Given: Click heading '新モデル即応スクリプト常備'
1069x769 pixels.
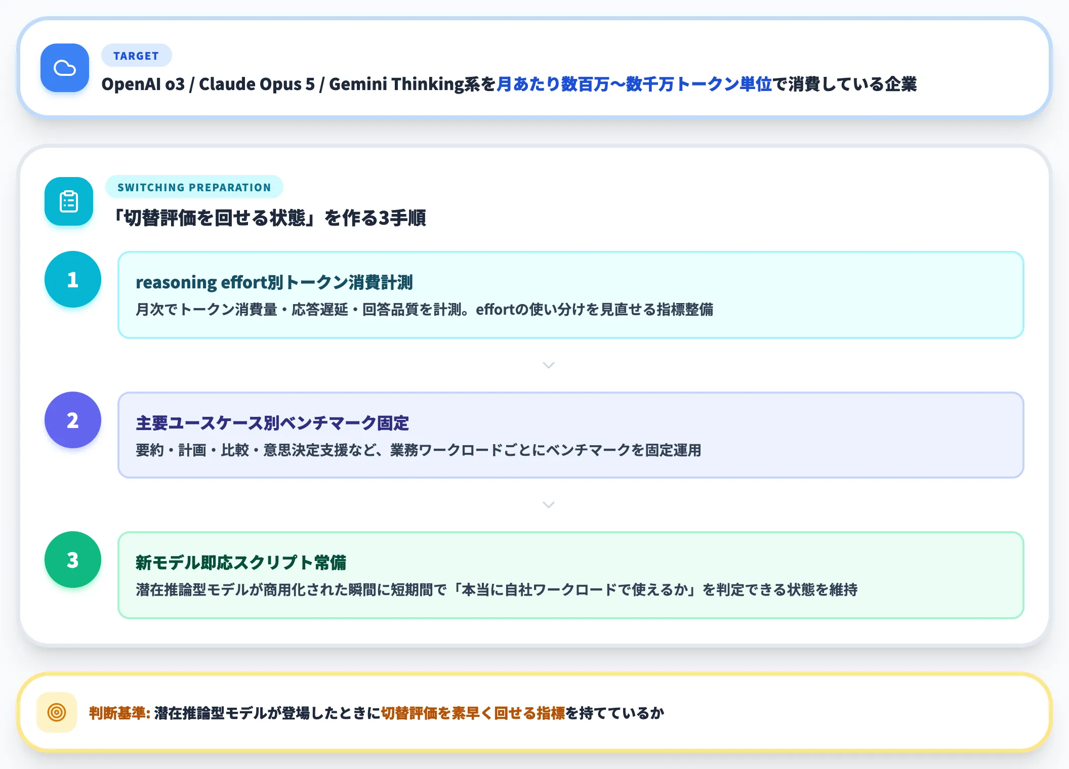Looking at the screenshot, I should coord(241,563).
